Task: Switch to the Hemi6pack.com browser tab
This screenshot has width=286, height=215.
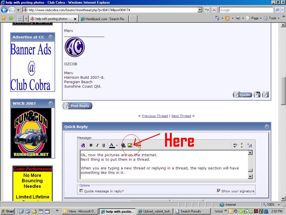Action: coord(104,19)
